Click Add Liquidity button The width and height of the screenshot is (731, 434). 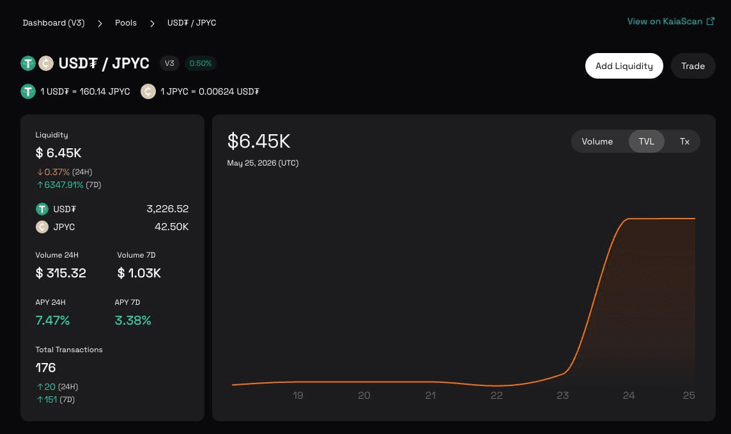click(624, 66)
